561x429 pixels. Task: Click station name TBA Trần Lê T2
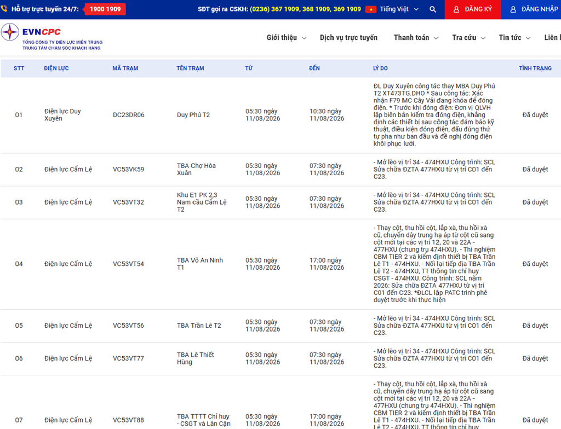(x=199, y=326)
